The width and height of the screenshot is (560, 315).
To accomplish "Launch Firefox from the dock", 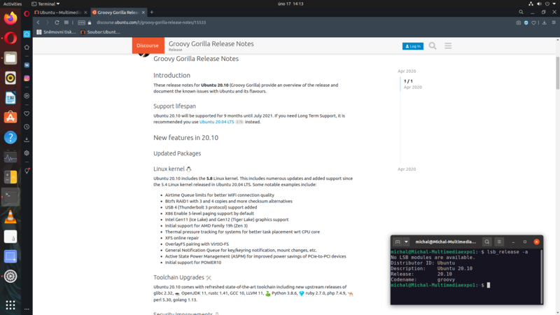I will tap(10, 18).
